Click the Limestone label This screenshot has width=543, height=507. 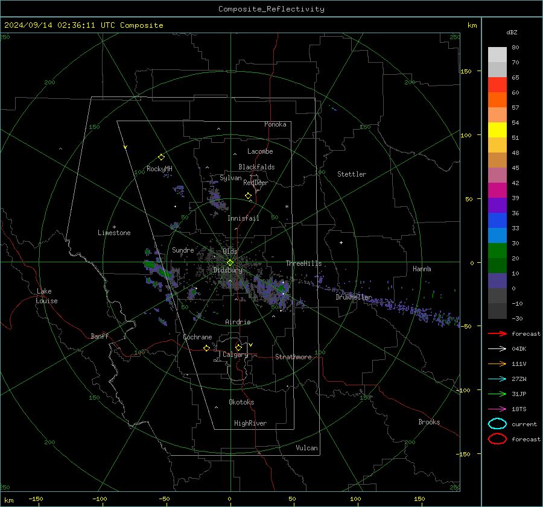click(x=114, y=233)
